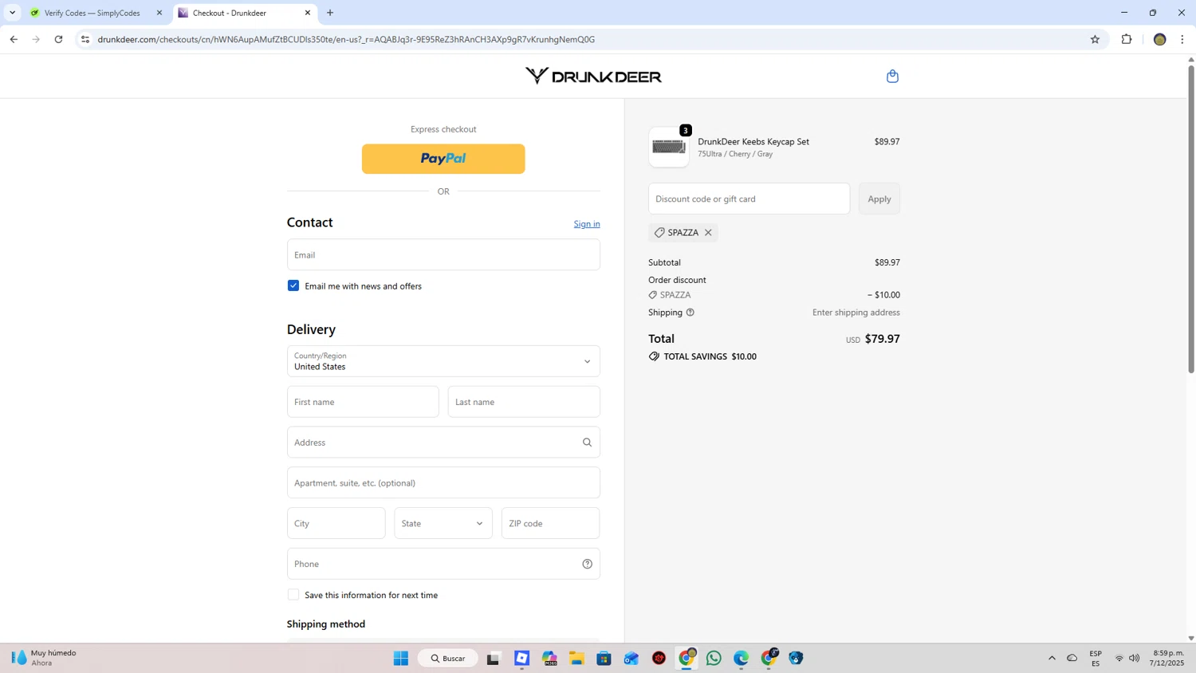Close the Checkout Drunkdeer tab

click(x=308, y=13)
